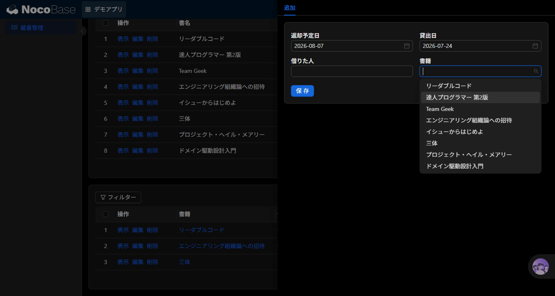This screenshot has height=296, width=555.
Task: Click 表示 for book row エンジニアリング組織論への招待
Action: [123, 87]
